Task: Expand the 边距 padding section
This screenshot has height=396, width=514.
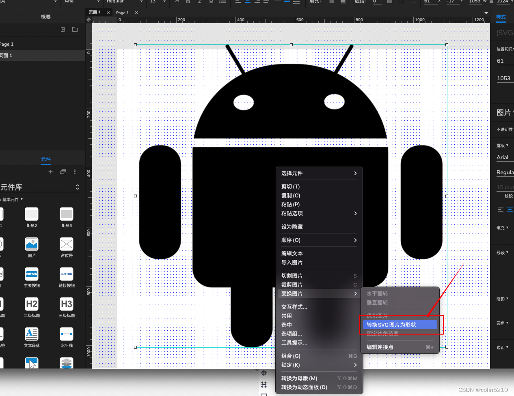Action: (502, 347)
